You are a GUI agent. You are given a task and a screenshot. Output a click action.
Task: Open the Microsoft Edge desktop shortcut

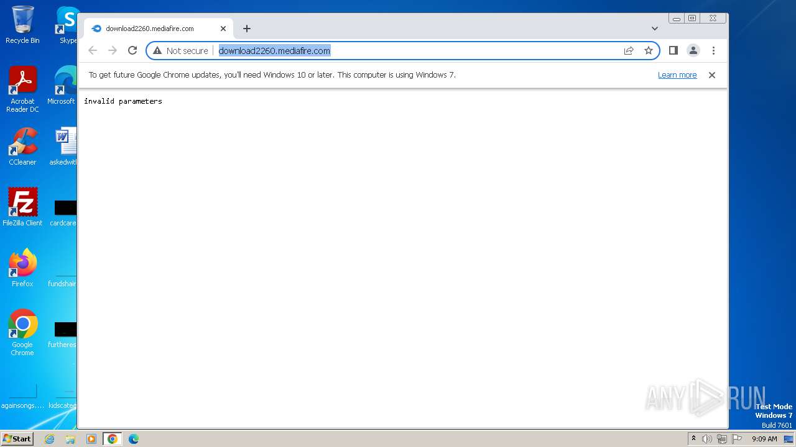coord(63,86)
